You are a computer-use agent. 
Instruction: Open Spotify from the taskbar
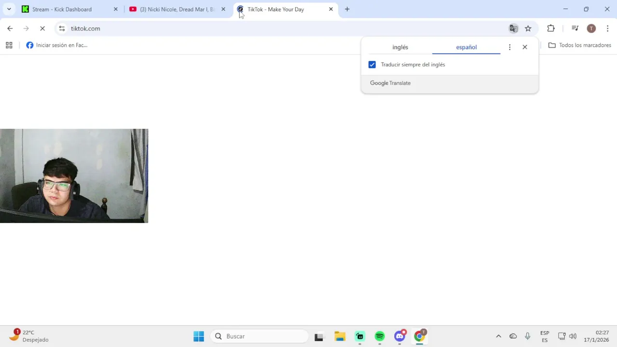click(x=380, y=336)
